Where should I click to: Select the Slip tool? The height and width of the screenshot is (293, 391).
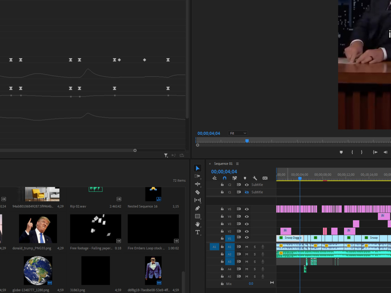197,200
